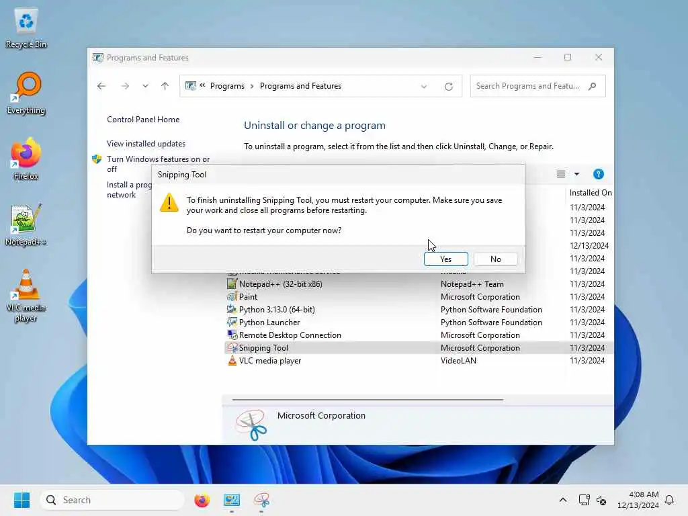This screenshot has width=688, height=516.
Task: Click the Notepad++ list row icon
Action: [x=232, y=284]
